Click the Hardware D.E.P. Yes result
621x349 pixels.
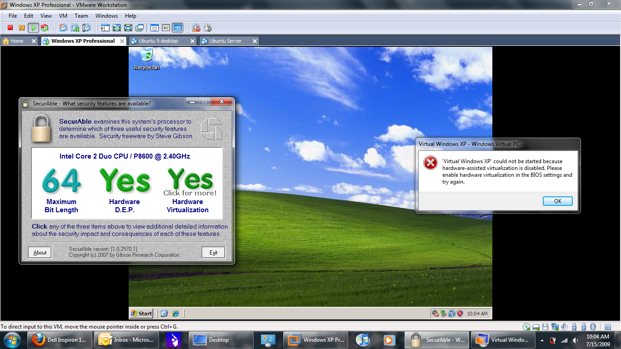click(125, 190)
